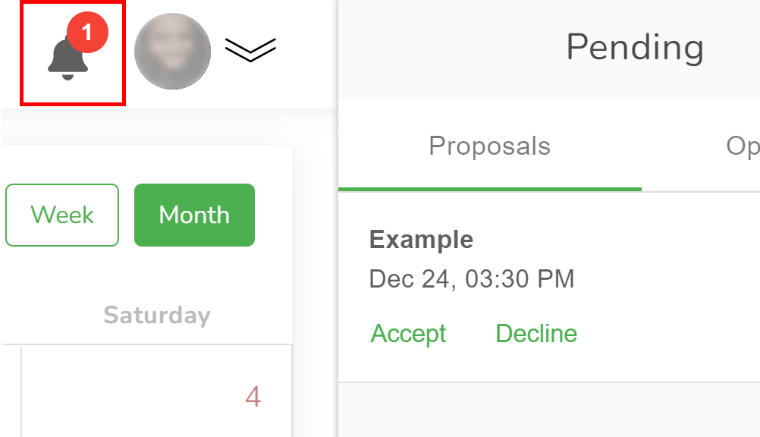The image size is (760, 437).
Task: Decline the Example proposal
Action: 536,334
